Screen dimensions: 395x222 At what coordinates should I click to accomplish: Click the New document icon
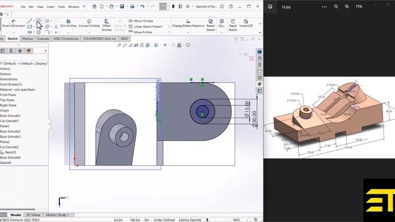pyautogui.click(x=101, y=7)
